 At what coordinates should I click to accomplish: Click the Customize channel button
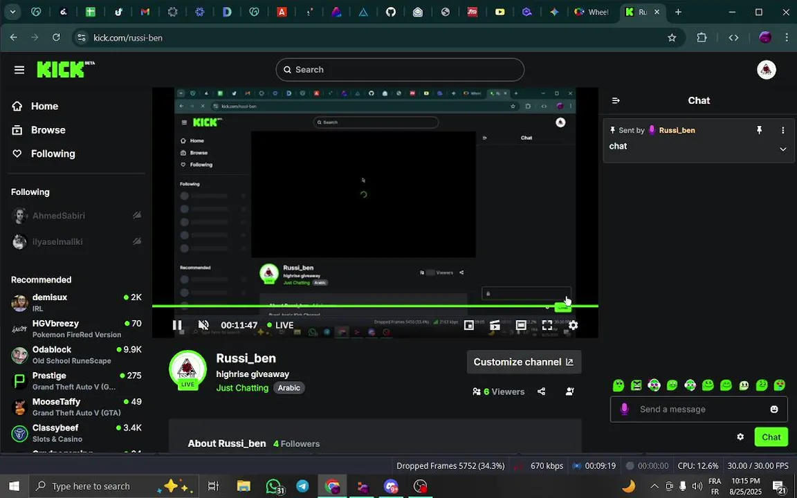pos(524,362)
